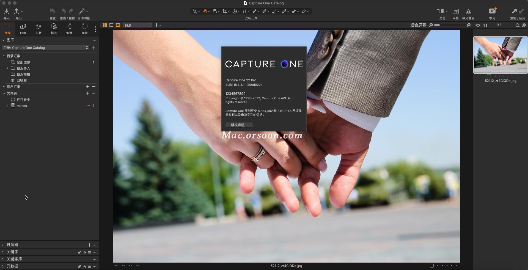Select the 52112_zr4CiODq.jpg thumbnail in browser
Viewport: 528px width, 270px height.
click(x=500, y=55)
